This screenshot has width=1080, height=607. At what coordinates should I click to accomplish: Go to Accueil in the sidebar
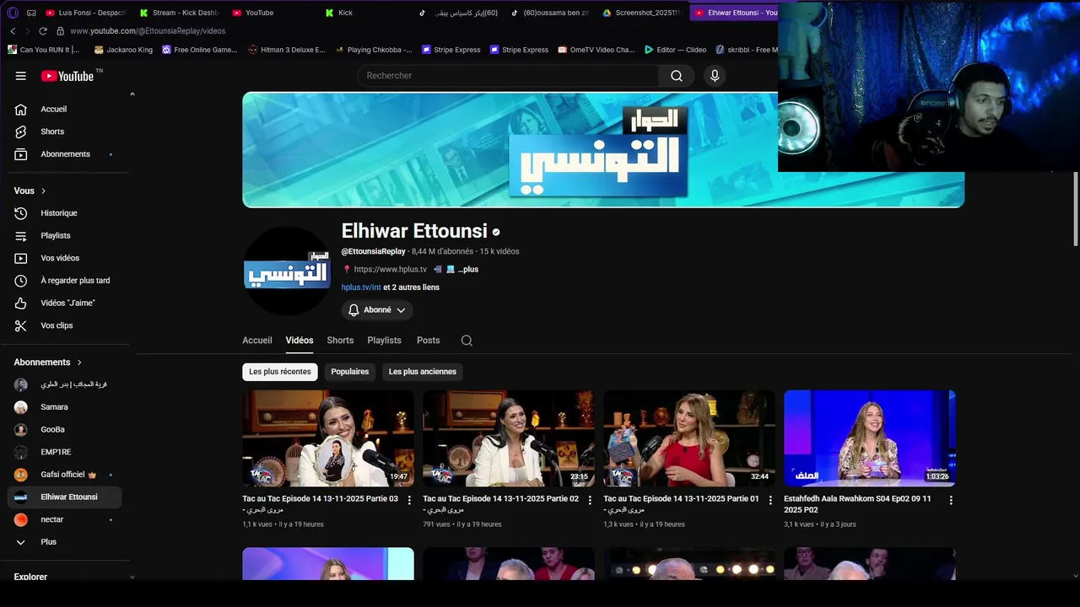(x=65, y=109)
